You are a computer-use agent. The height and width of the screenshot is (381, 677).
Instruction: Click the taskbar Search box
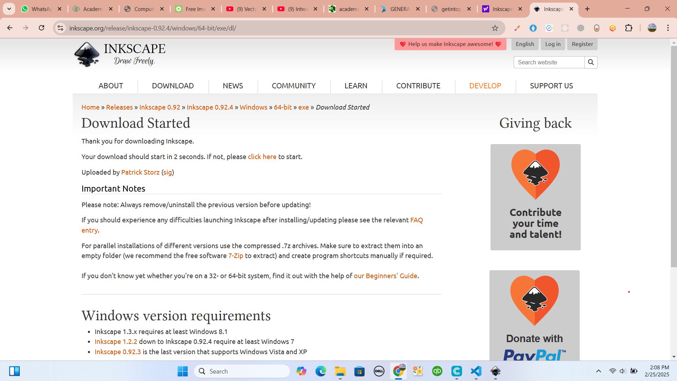point(242,371)
